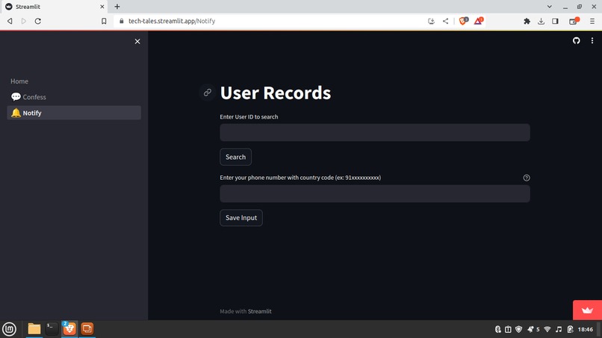Close the Streamlit sidebar with X
This screenshot has width=602, height=338.
[x=137, y=42]
